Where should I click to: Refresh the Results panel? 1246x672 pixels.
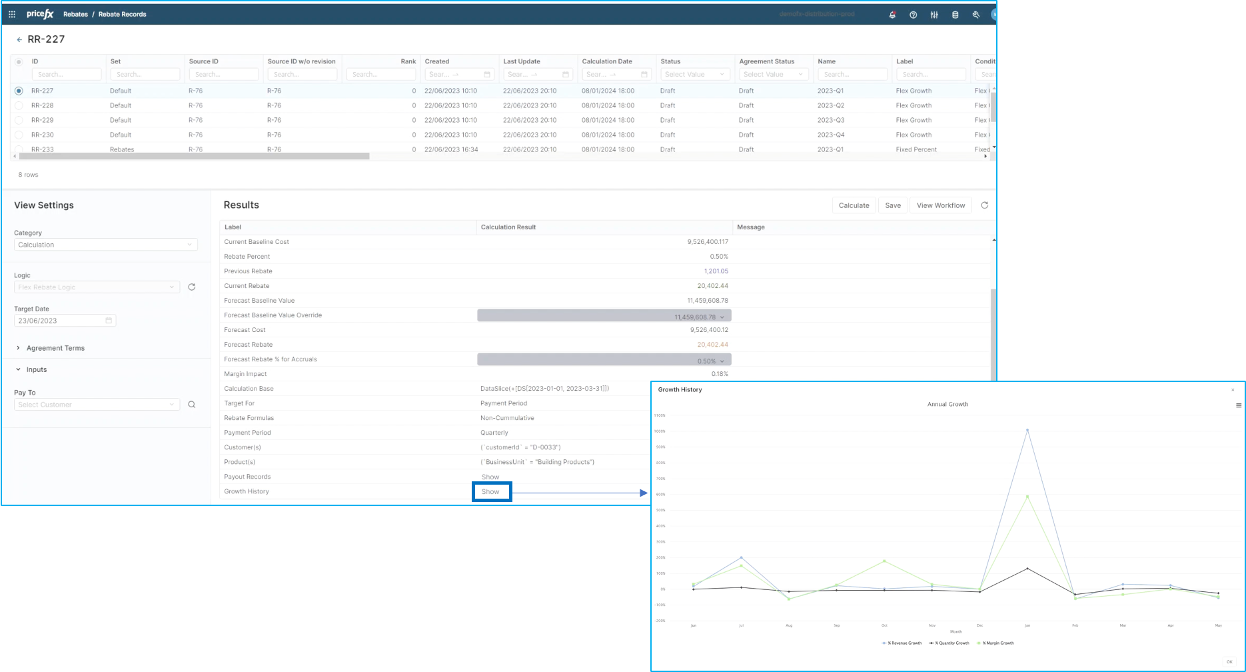tap(984, 205)
